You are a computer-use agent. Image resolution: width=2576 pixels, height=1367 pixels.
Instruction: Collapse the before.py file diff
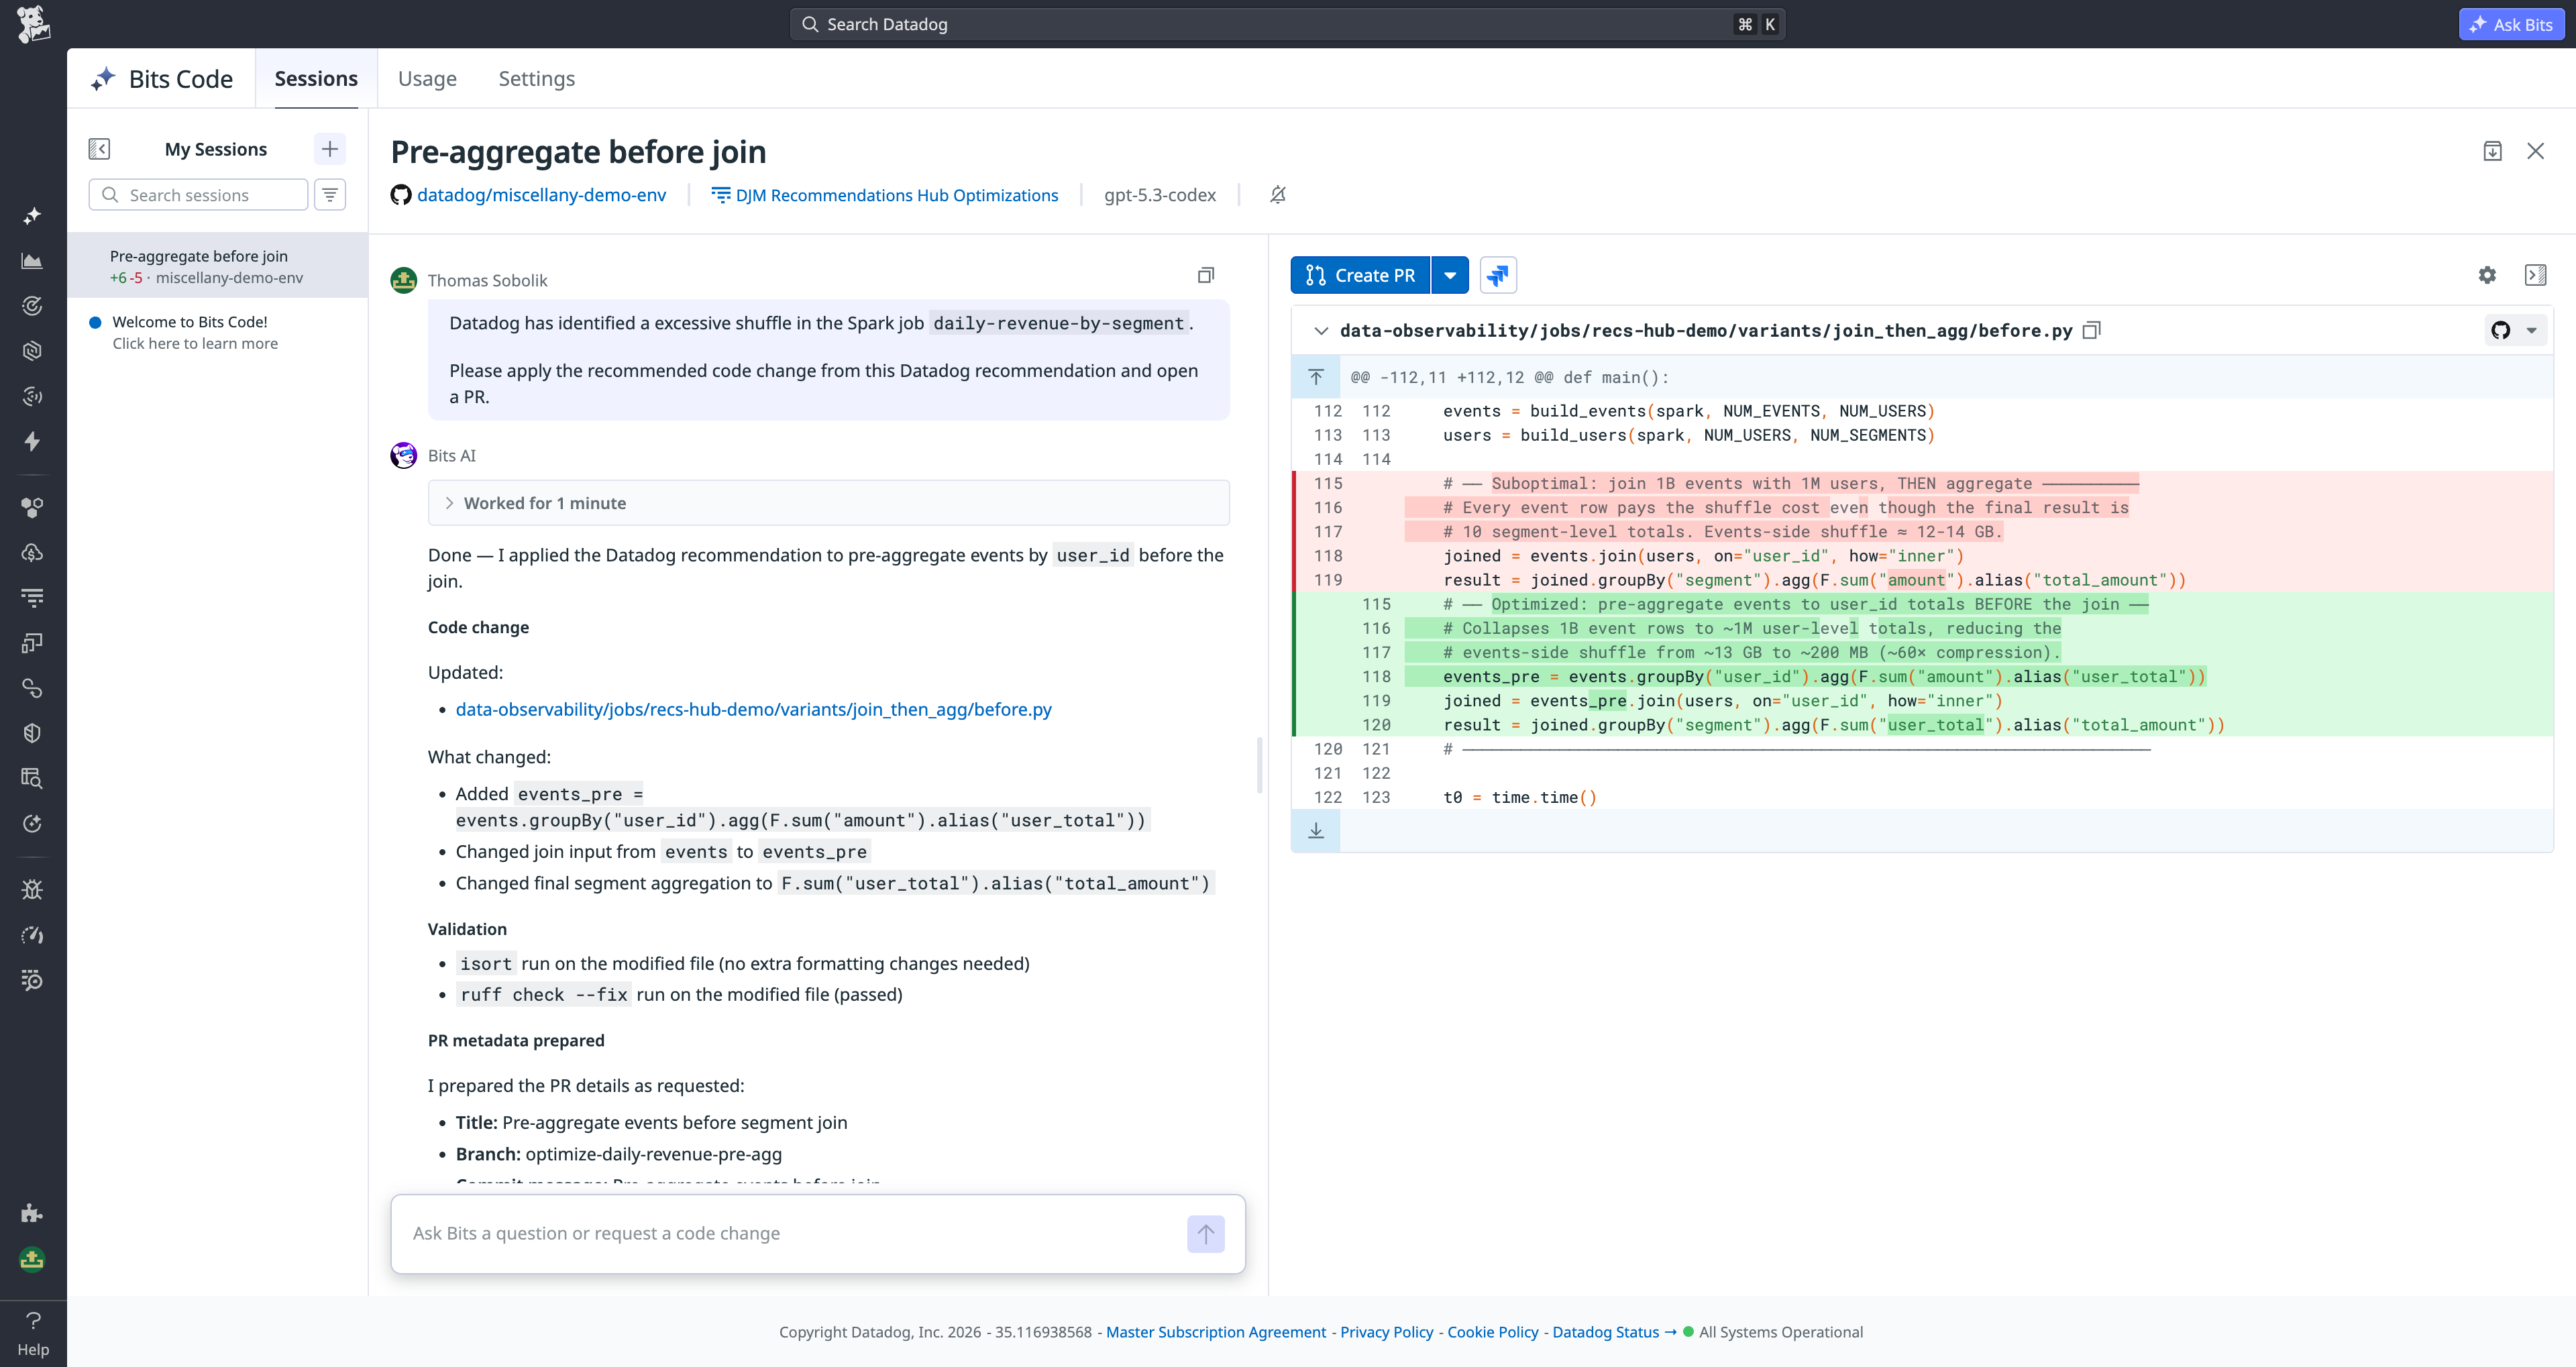coord(1321,331)
